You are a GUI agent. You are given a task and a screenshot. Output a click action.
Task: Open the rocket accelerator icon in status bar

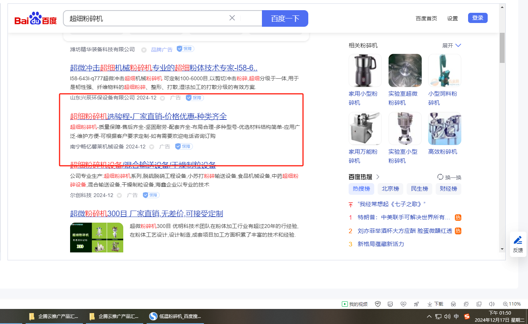coord(416,304)
